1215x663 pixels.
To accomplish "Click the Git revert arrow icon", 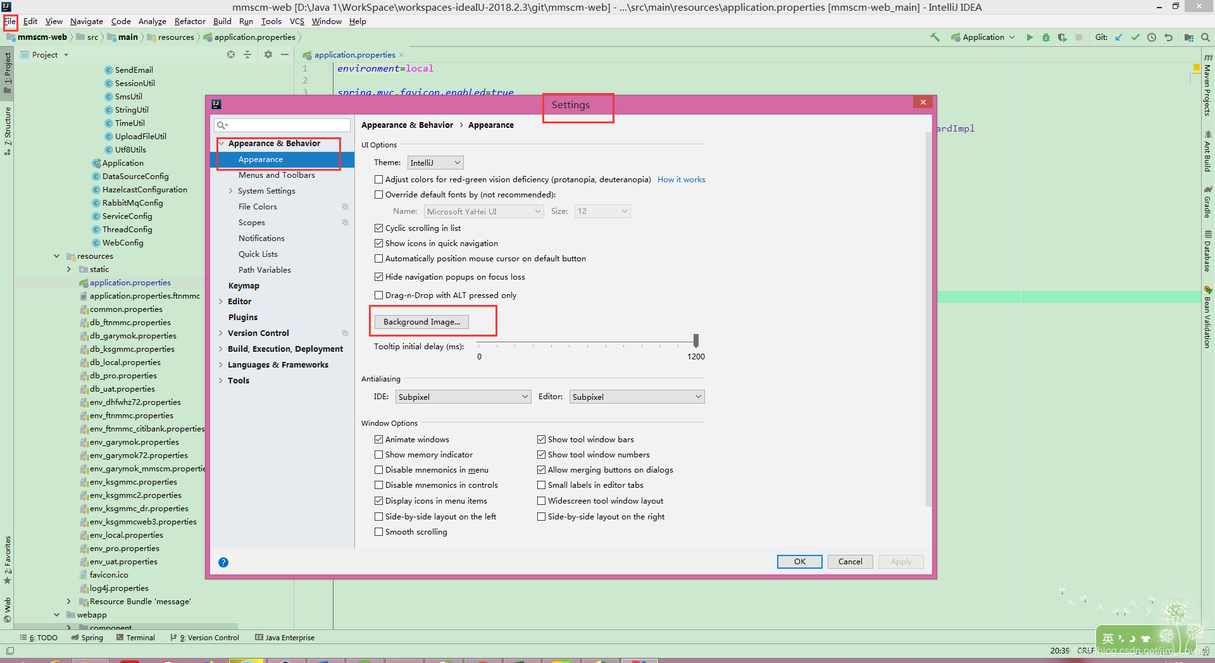I will tap(1168, 37).
